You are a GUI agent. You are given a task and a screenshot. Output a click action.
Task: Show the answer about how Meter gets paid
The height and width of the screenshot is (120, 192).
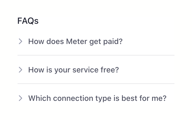(75, 42)
